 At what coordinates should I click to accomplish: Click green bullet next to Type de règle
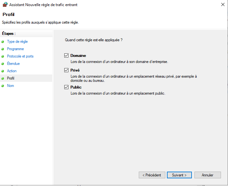point(3,42)
